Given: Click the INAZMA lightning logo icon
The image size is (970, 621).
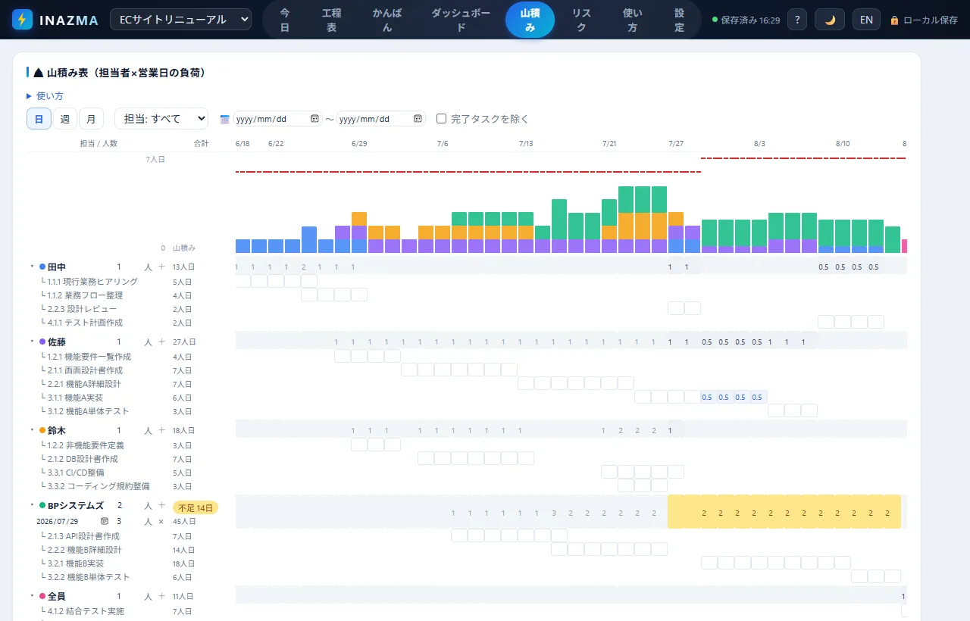Looking at the screenshot, I should [23, 20].
